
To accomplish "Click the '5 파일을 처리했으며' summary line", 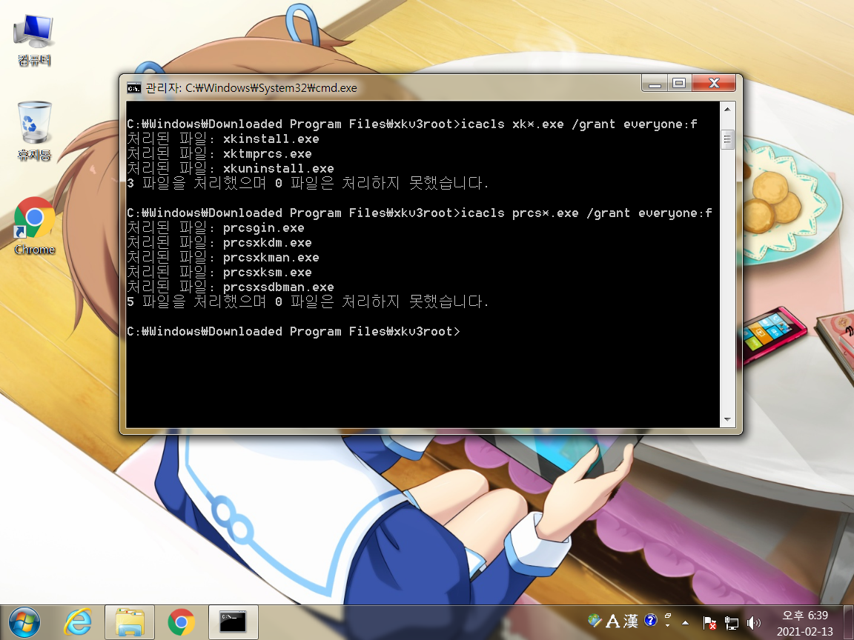I will [x=308, y=301].
